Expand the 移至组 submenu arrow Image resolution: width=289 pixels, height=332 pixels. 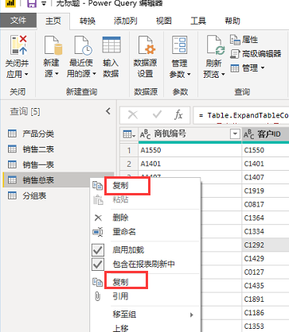tap(192, 315)
